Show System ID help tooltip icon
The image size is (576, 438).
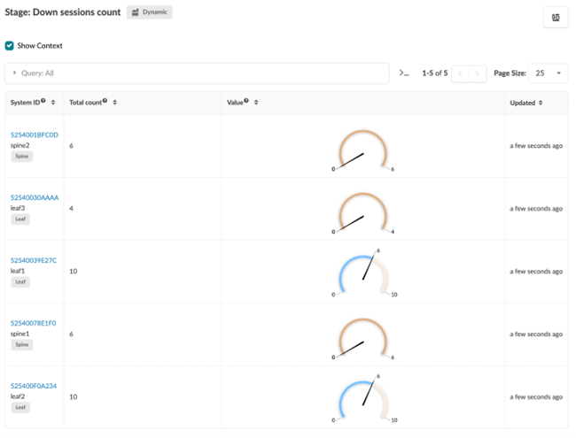(x=43, y=101)
